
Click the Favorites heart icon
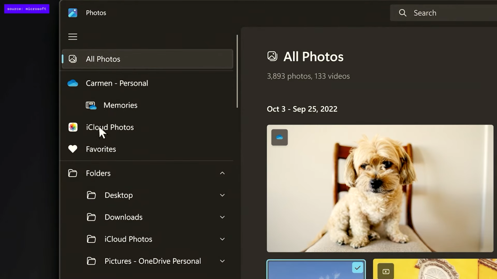(x=73, y=149)
